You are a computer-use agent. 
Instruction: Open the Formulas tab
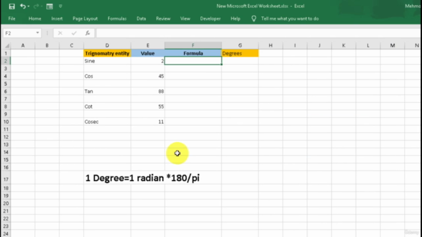tap(117, 18)
